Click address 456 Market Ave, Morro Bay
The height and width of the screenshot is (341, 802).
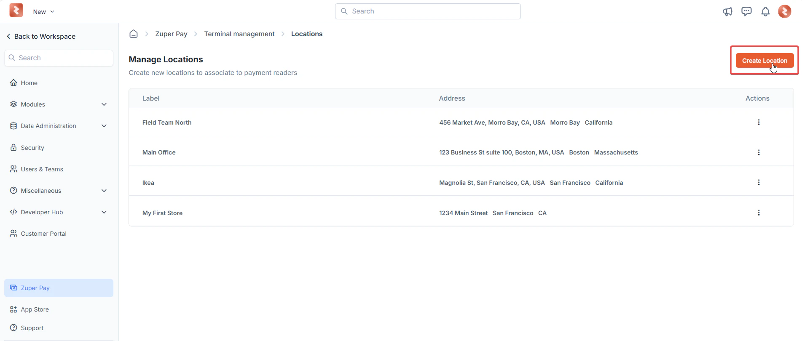click(492, 123)
